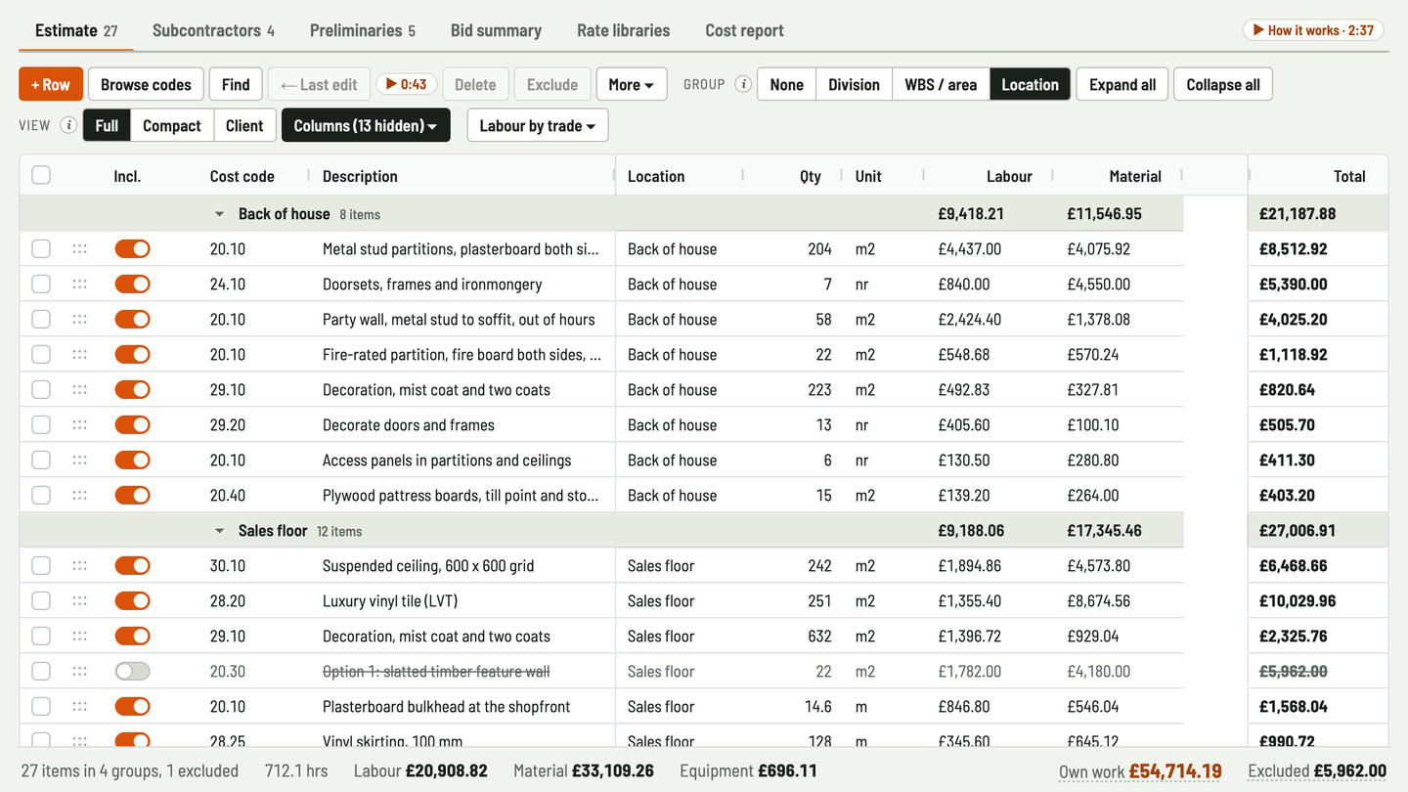
Task: Click drag handle on Luxury vinyl tile row
Action: coord(80,601)
